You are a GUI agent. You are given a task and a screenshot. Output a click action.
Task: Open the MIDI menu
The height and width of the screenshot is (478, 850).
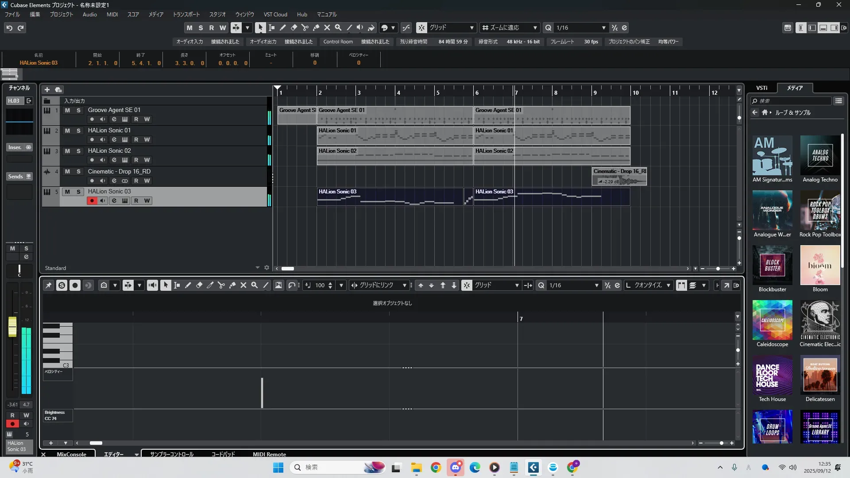pos(112,15)
